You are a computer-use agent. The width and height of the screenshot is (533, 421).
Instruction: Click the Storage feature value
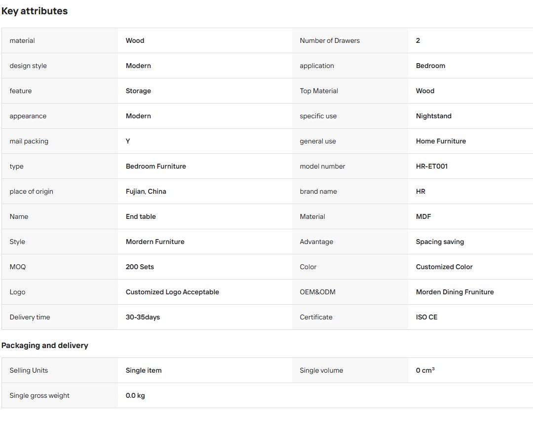coord(138,91)
